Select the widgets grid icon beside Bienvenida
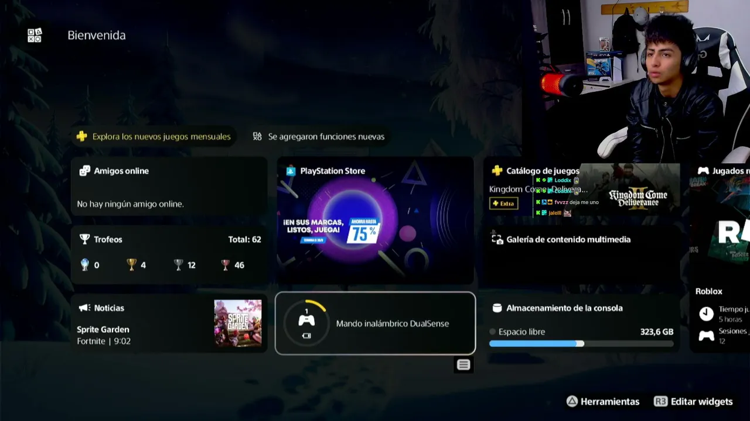 35,35
